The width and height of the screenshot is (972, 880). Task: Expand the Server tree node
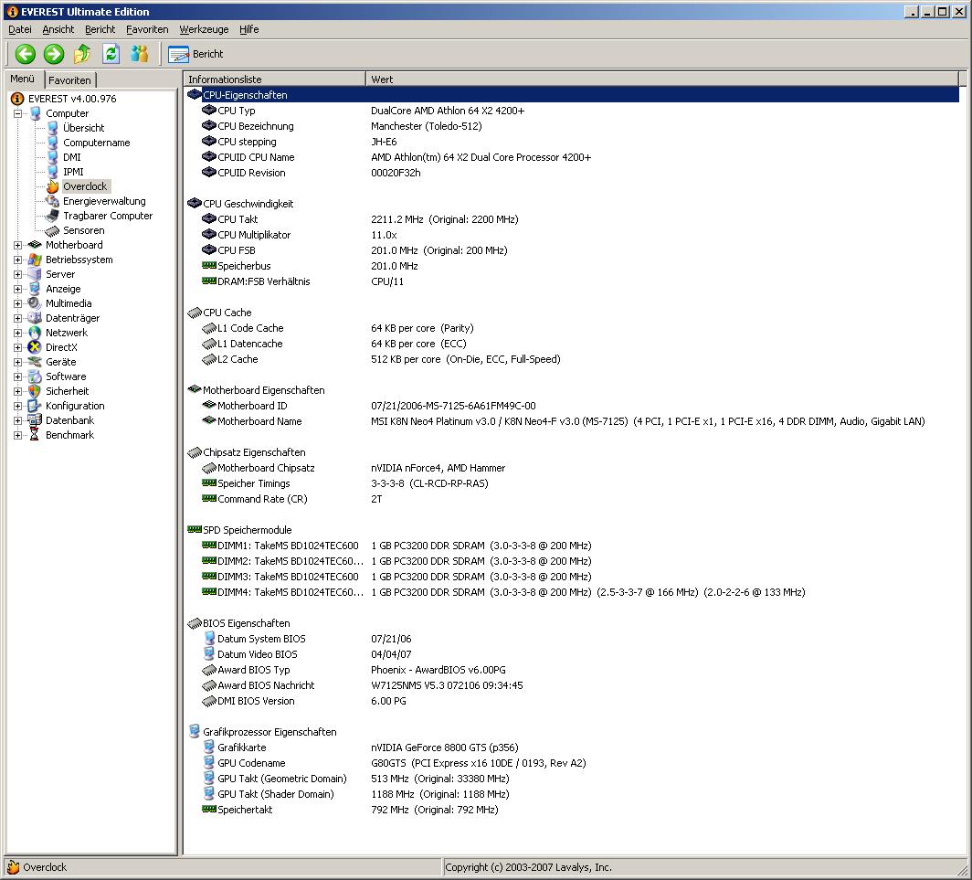click(x=18, y=274)
